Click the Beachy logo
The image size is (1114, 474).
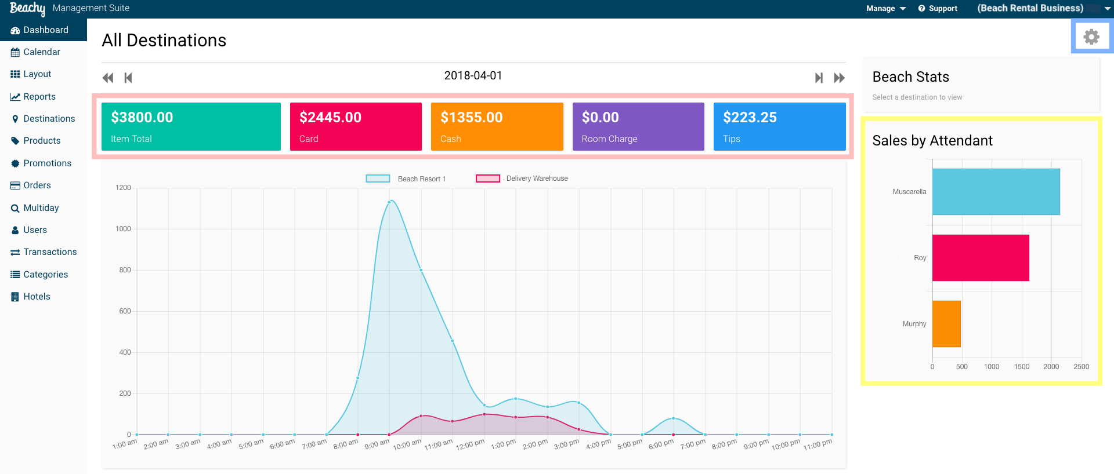27,8
